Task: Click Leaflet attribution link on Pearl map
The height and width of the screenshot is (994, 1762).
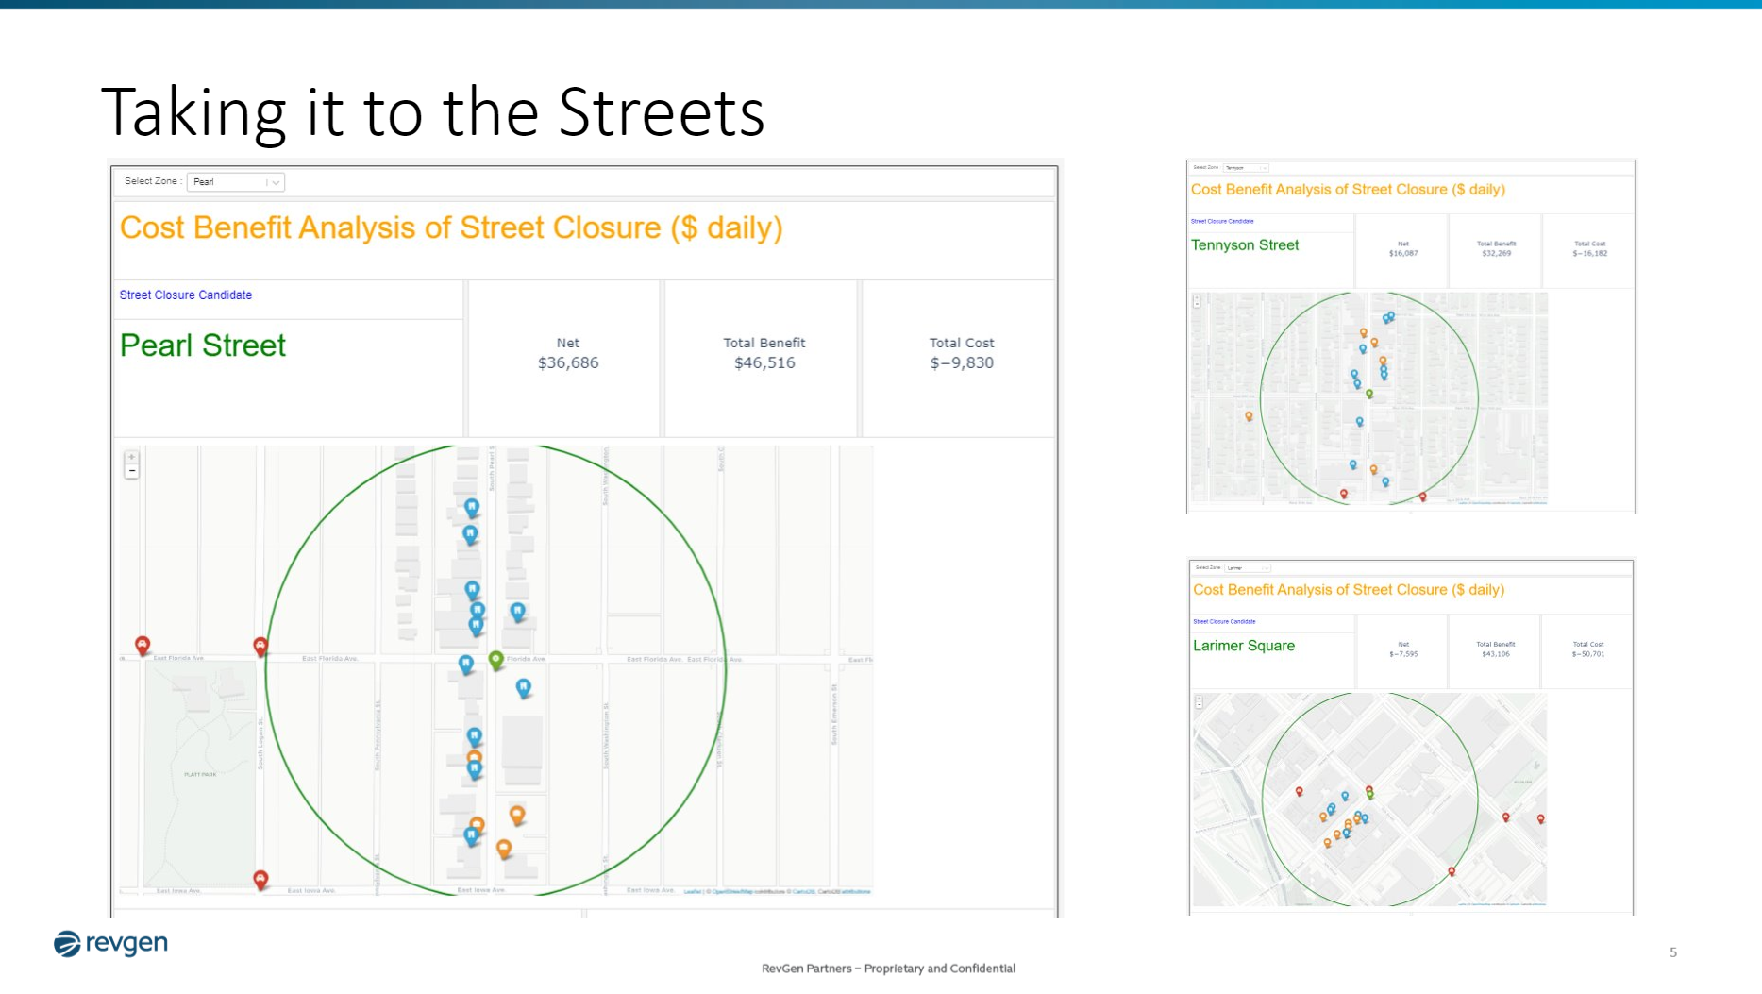Action: point(692,891)
